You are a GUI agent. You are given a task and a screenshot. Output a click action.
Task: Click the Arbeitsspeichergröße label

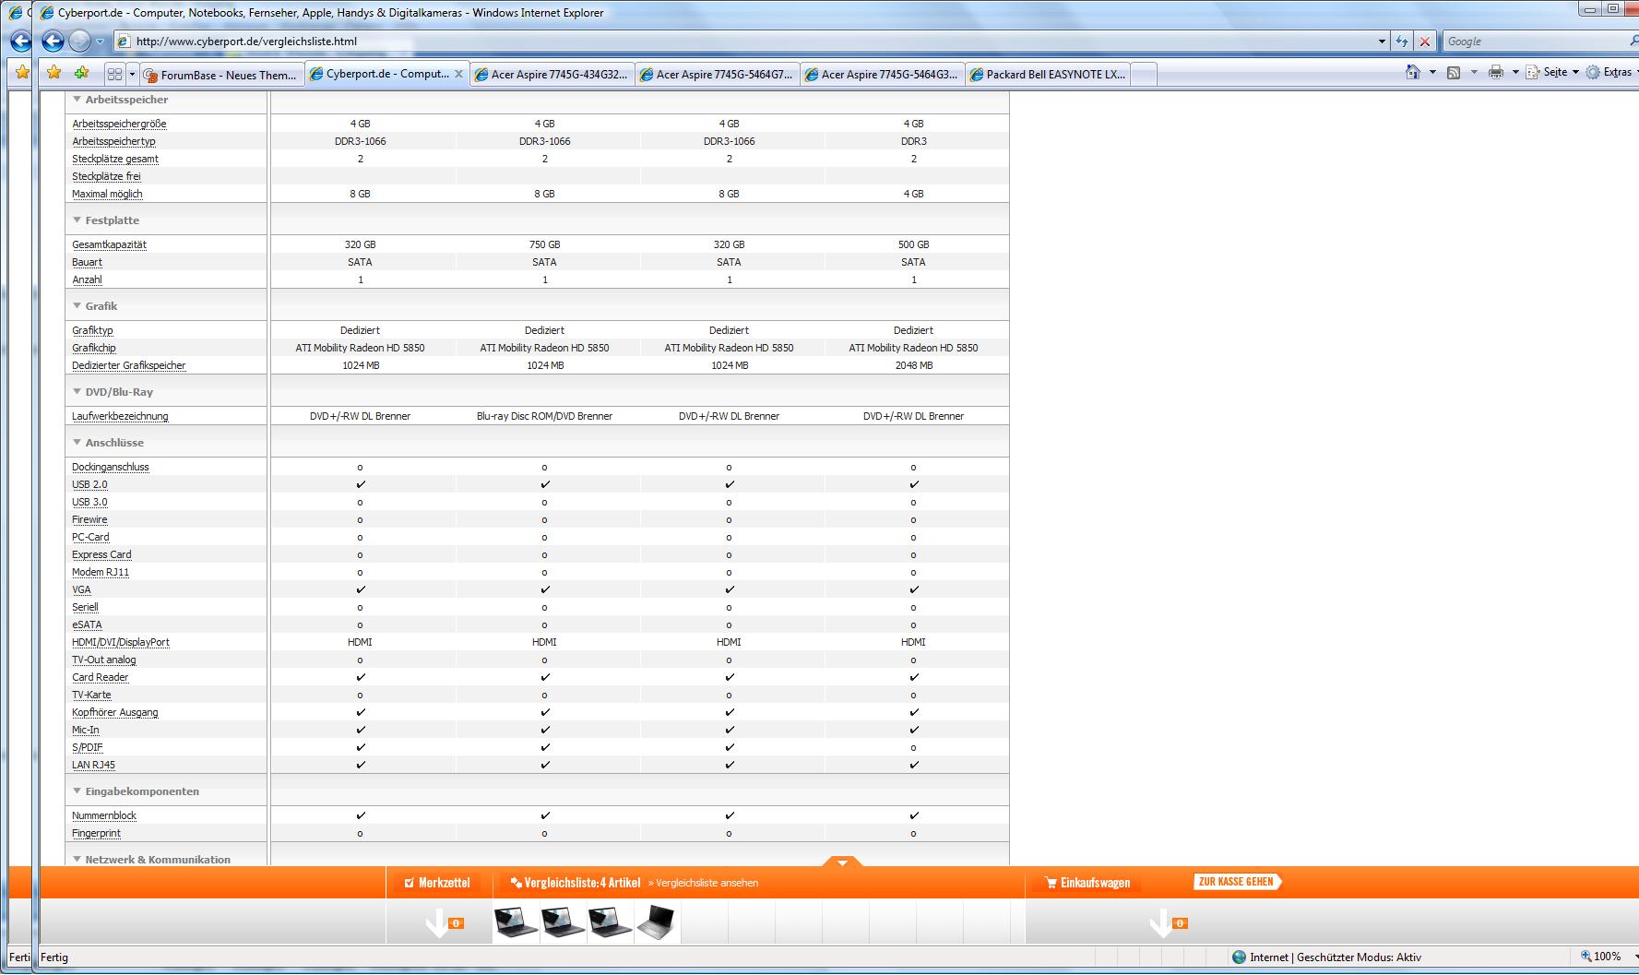tap(119, 124)
